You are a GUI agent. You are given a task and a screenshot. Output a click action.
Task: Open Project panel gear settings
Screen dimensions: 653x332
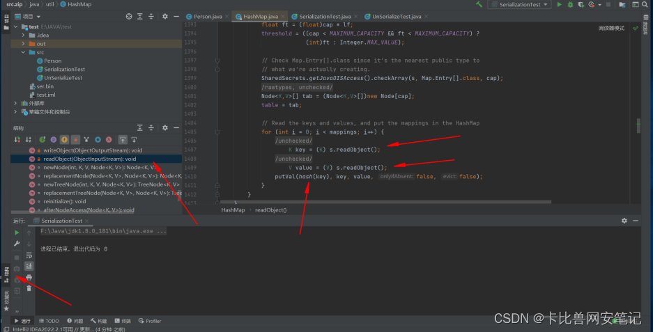pyautogui.click(x=165, y=16)
